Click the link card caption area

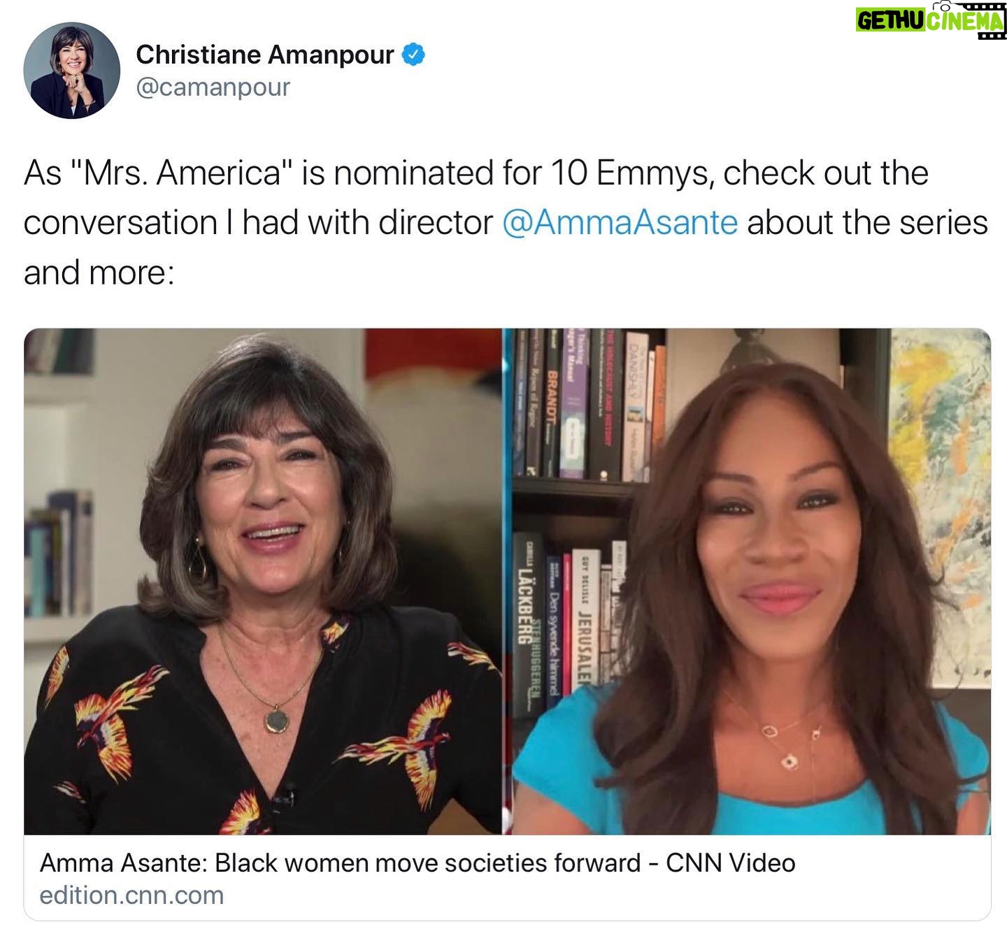507,878
